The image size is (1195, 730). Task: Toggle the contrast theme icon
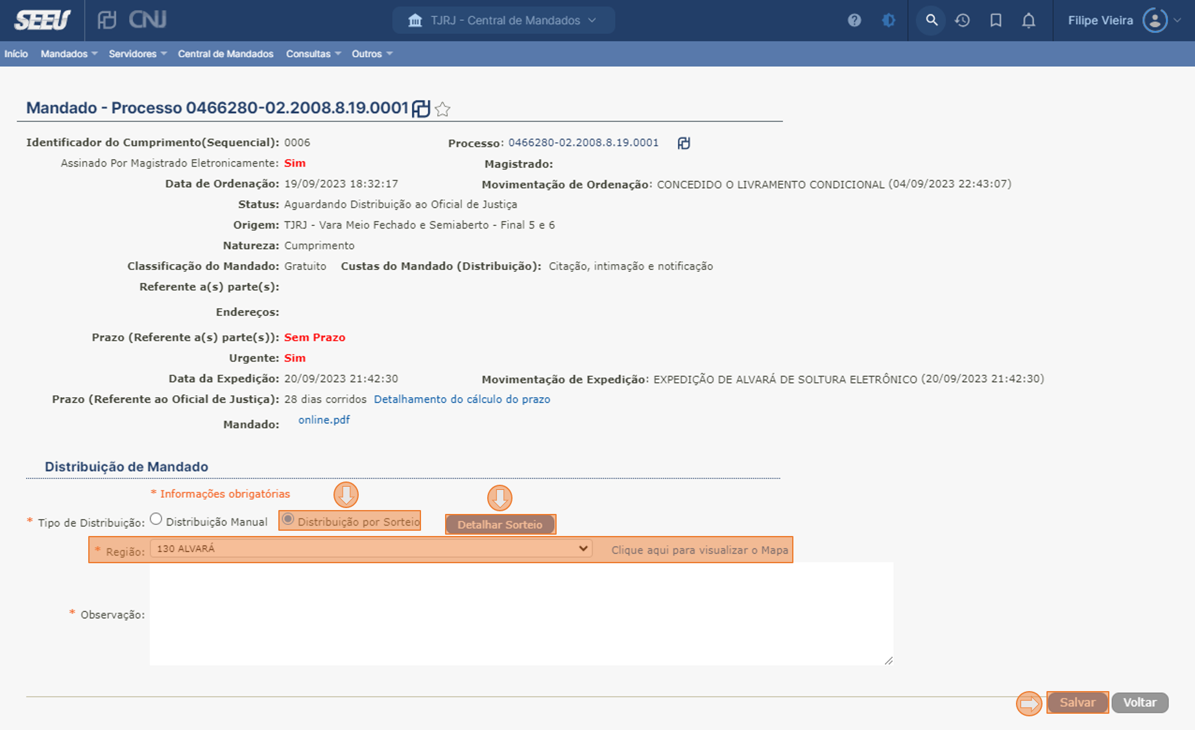point(889,20)
